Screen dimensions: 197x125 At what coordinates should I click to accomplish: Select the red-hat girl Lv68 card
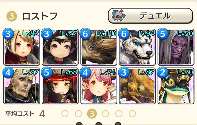coord(60,86)
